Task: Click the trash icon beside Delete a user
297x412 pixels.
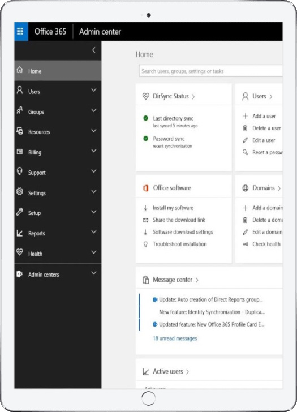Action: click(246, 128)
